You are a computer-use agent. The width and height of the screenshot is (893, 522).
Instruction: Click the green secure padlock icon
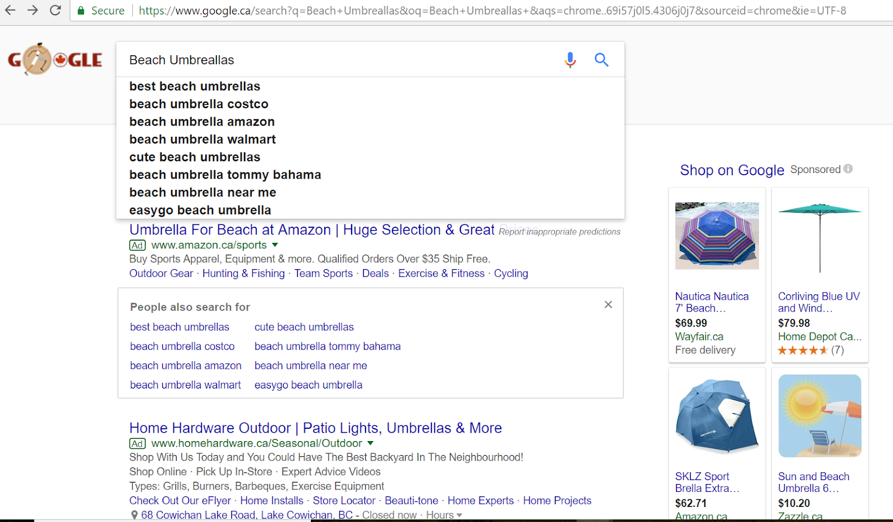pos(81,11)
